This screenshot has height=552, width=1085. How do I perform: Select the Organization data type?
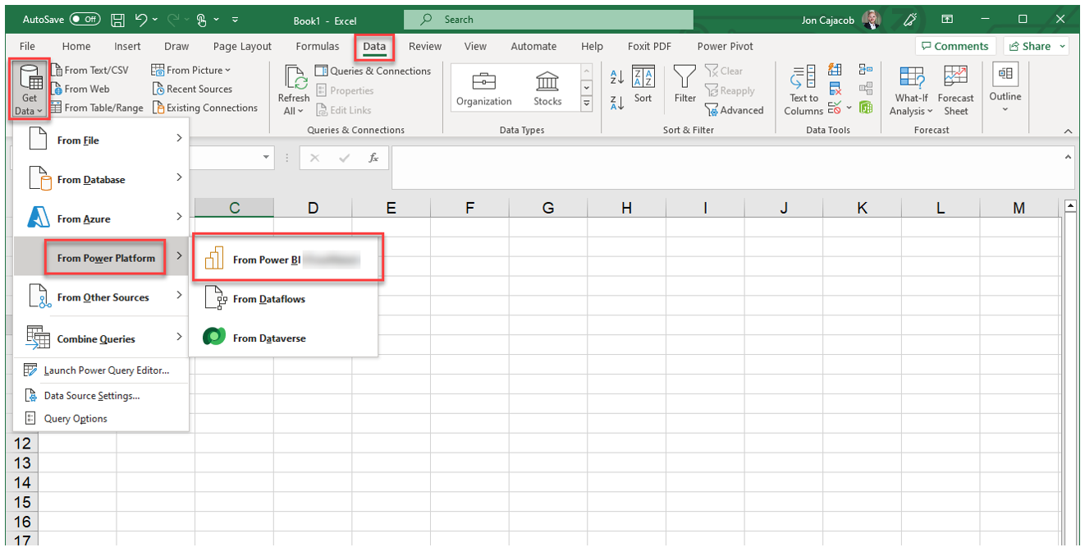484,89
